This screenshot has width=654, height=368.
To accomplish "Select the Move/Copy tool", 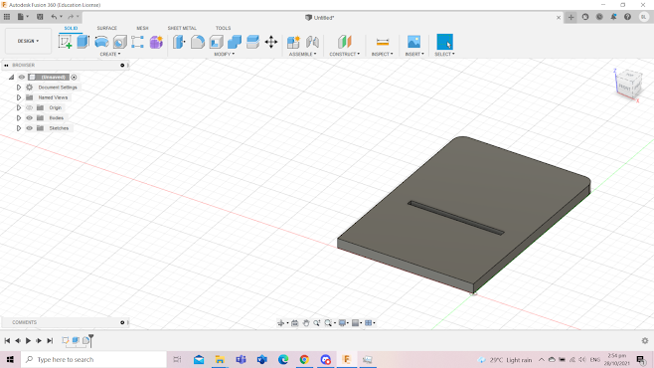I will 271,42.
